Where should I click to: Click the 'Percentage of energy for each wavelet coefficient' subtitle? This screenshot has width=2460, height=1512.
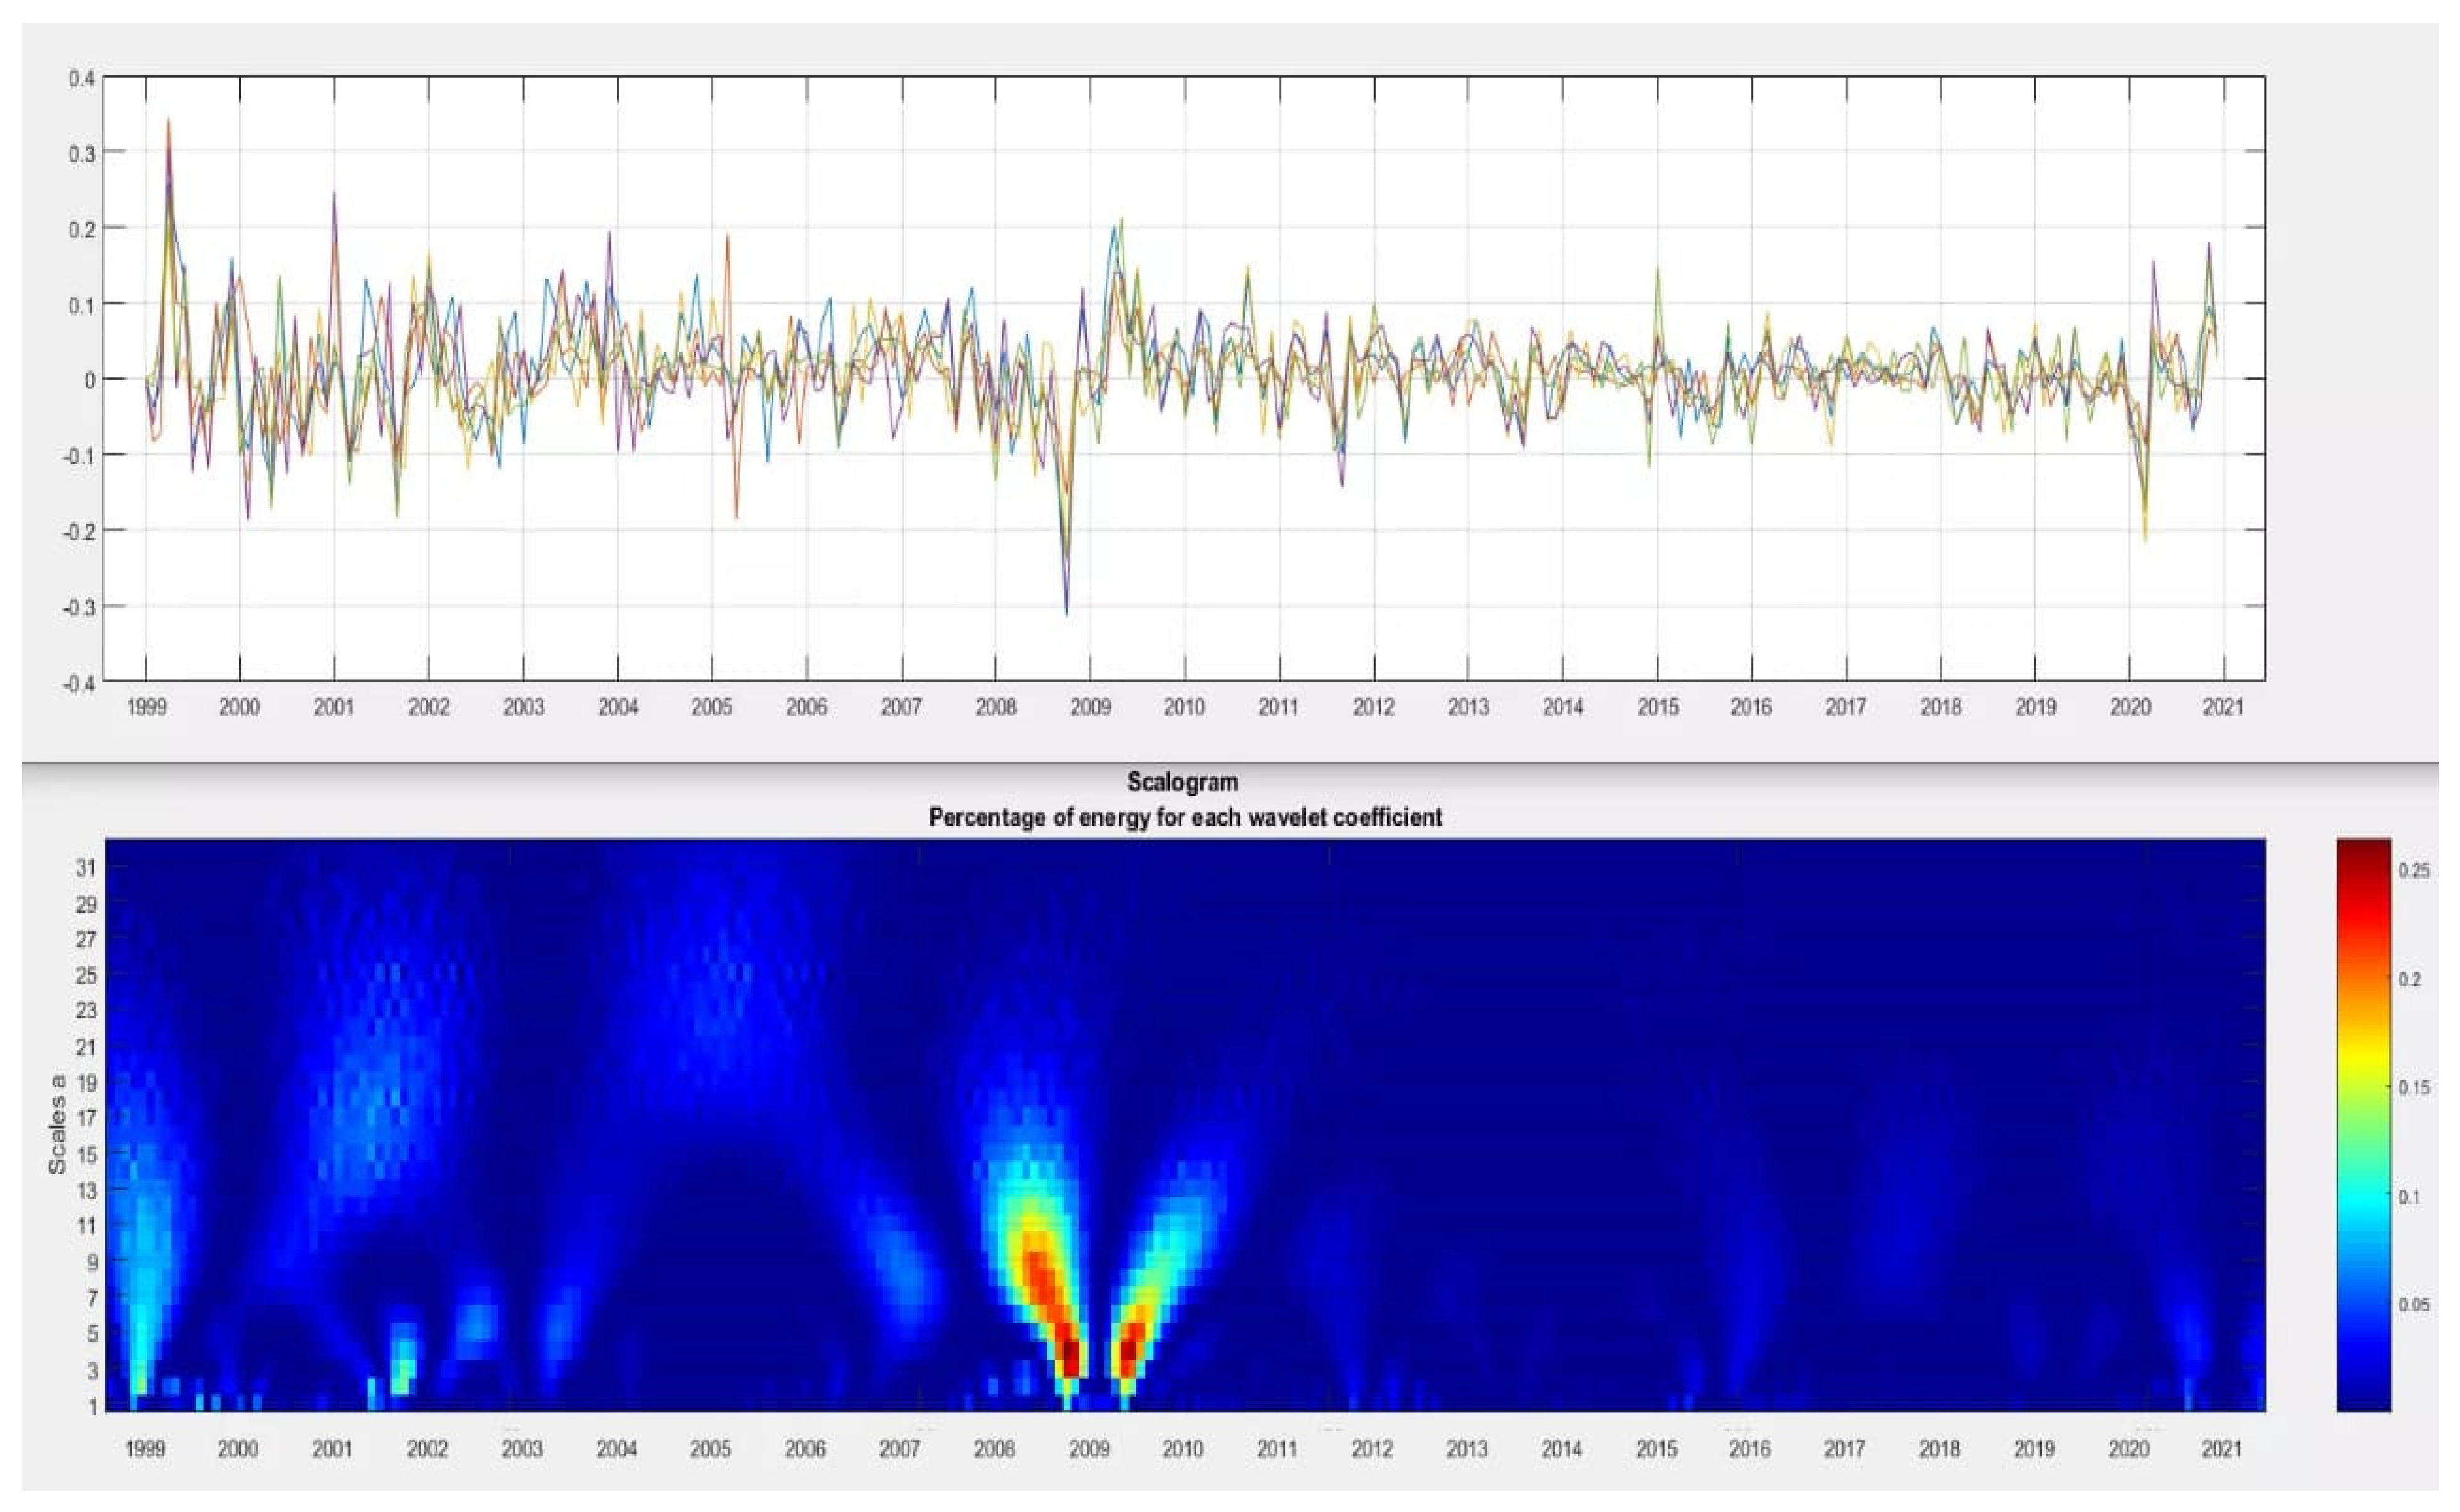(1185, 817)
